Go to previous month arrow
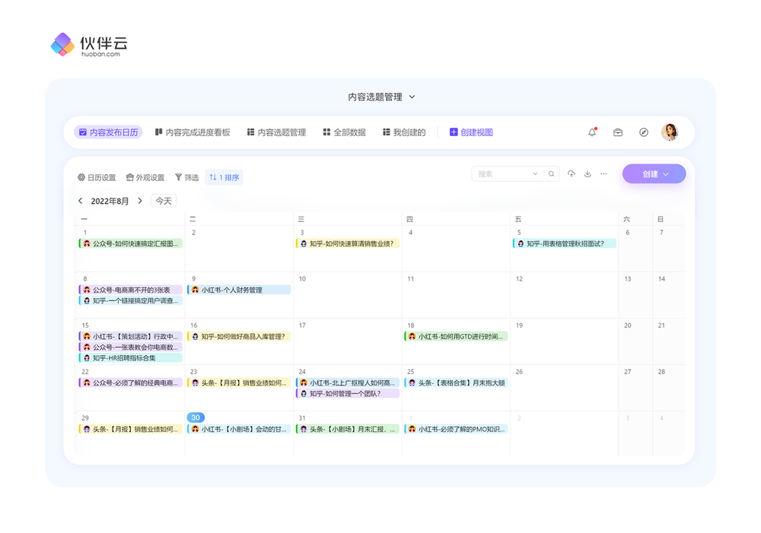761x533 pixels. [x=81, y=201]
